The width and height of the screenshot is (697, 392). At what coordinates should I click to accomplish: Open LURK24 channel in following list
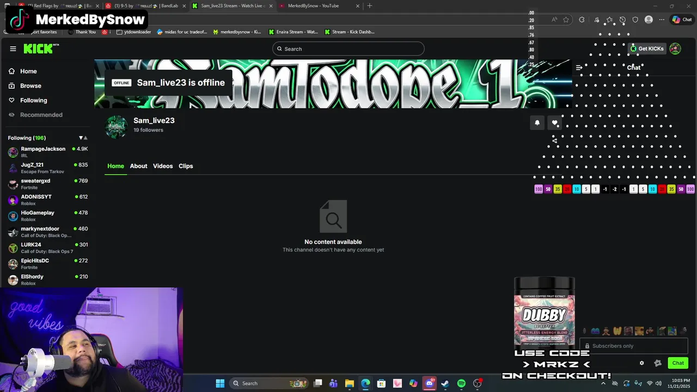(48, 248)
